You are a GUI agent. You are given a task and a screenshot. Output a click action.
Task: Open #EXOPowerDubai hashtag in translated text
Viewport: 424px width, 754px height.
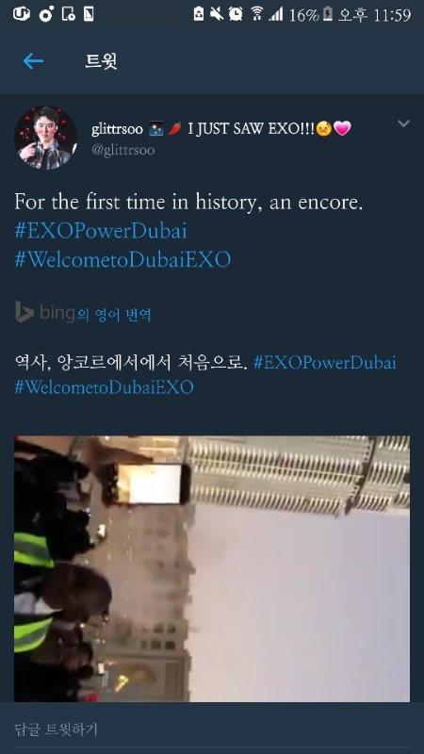325,362
